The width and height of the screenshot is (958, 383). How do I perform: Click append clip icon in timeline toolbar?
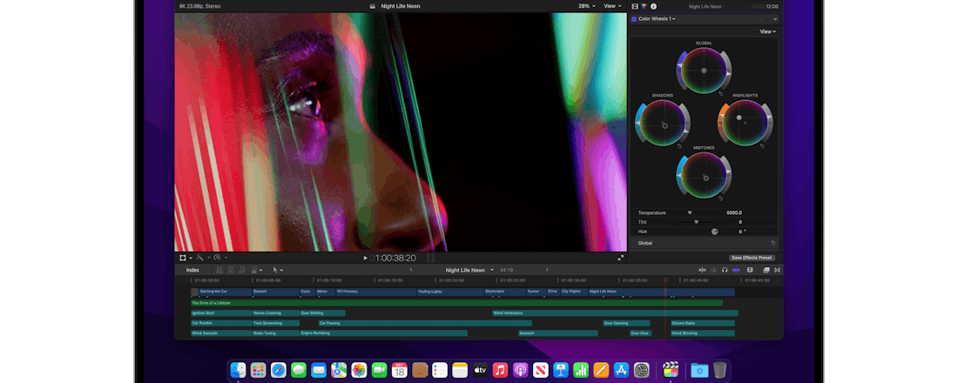click(x=243, y=270)
